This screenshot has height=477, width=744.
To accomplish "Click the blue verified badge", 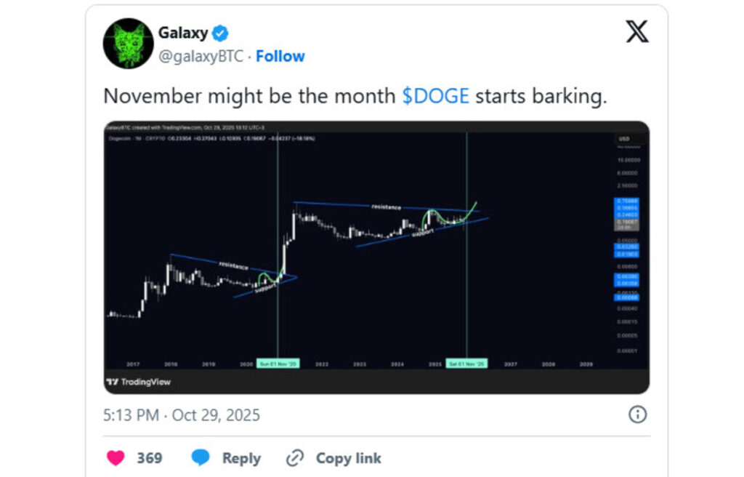I will tap(220, 33).
